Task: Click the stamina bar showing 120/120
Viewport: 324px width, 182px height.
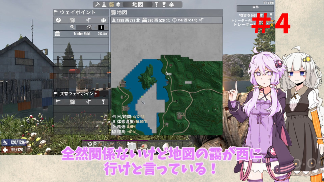Action: pos(14,142)
